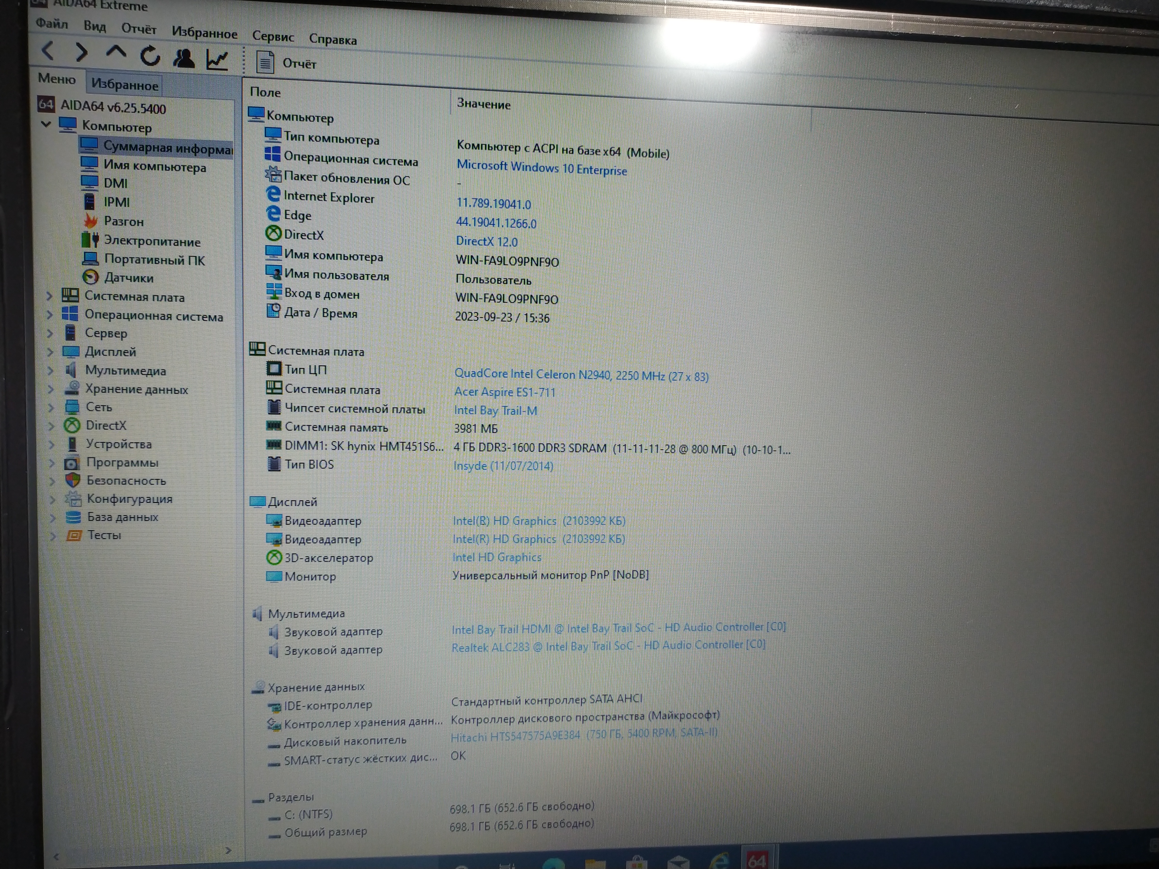Expand the Дисплей tree node

click(50, 352)
